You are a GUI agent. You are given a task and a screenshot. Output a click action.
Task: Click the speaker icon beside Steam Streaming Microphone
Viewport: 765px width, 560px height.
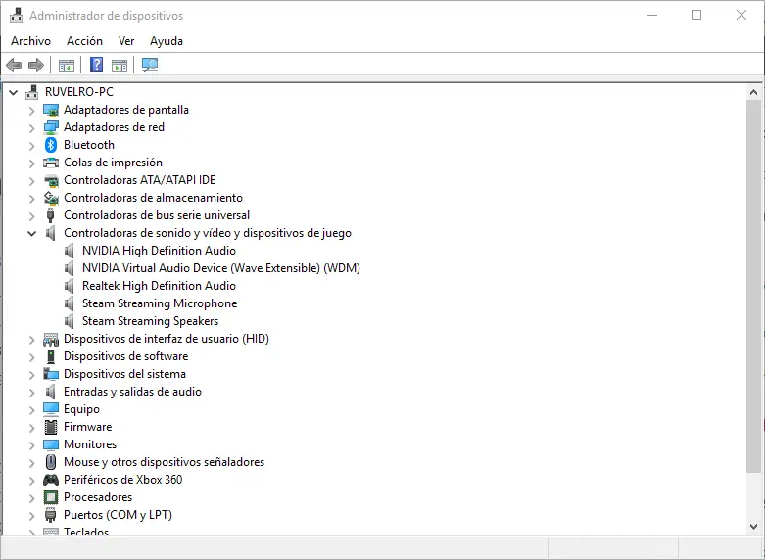(x=70, y=303)
